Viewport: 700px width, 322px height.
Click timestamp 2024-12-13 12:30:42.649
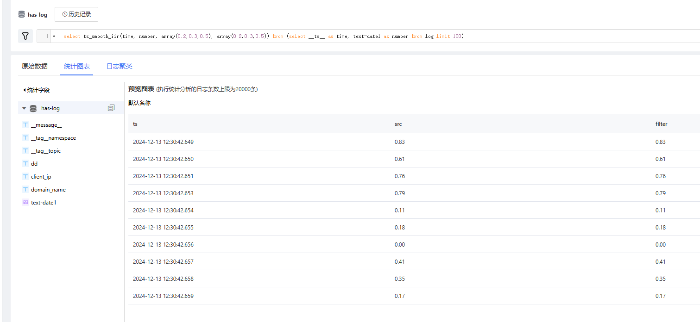pyautogui.click(x=163, y=142)
